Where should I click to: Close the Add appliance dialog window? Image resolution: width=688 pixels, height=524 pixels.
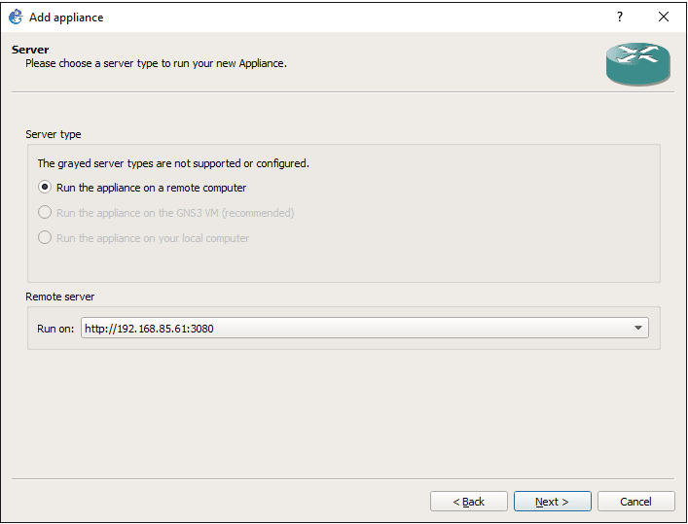tap(664, 17)
